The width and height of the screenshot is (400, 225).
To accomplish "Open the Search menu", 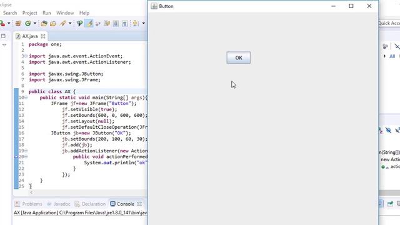I will click(10, 12).
